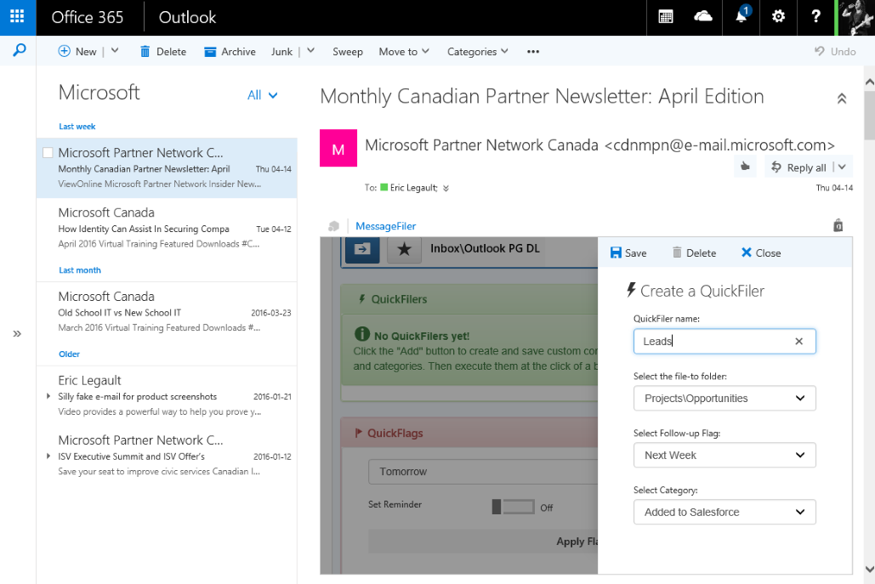Collapse the message header double-chevron
The width and height of the screenshot is (875, 584).
(842, 99)
